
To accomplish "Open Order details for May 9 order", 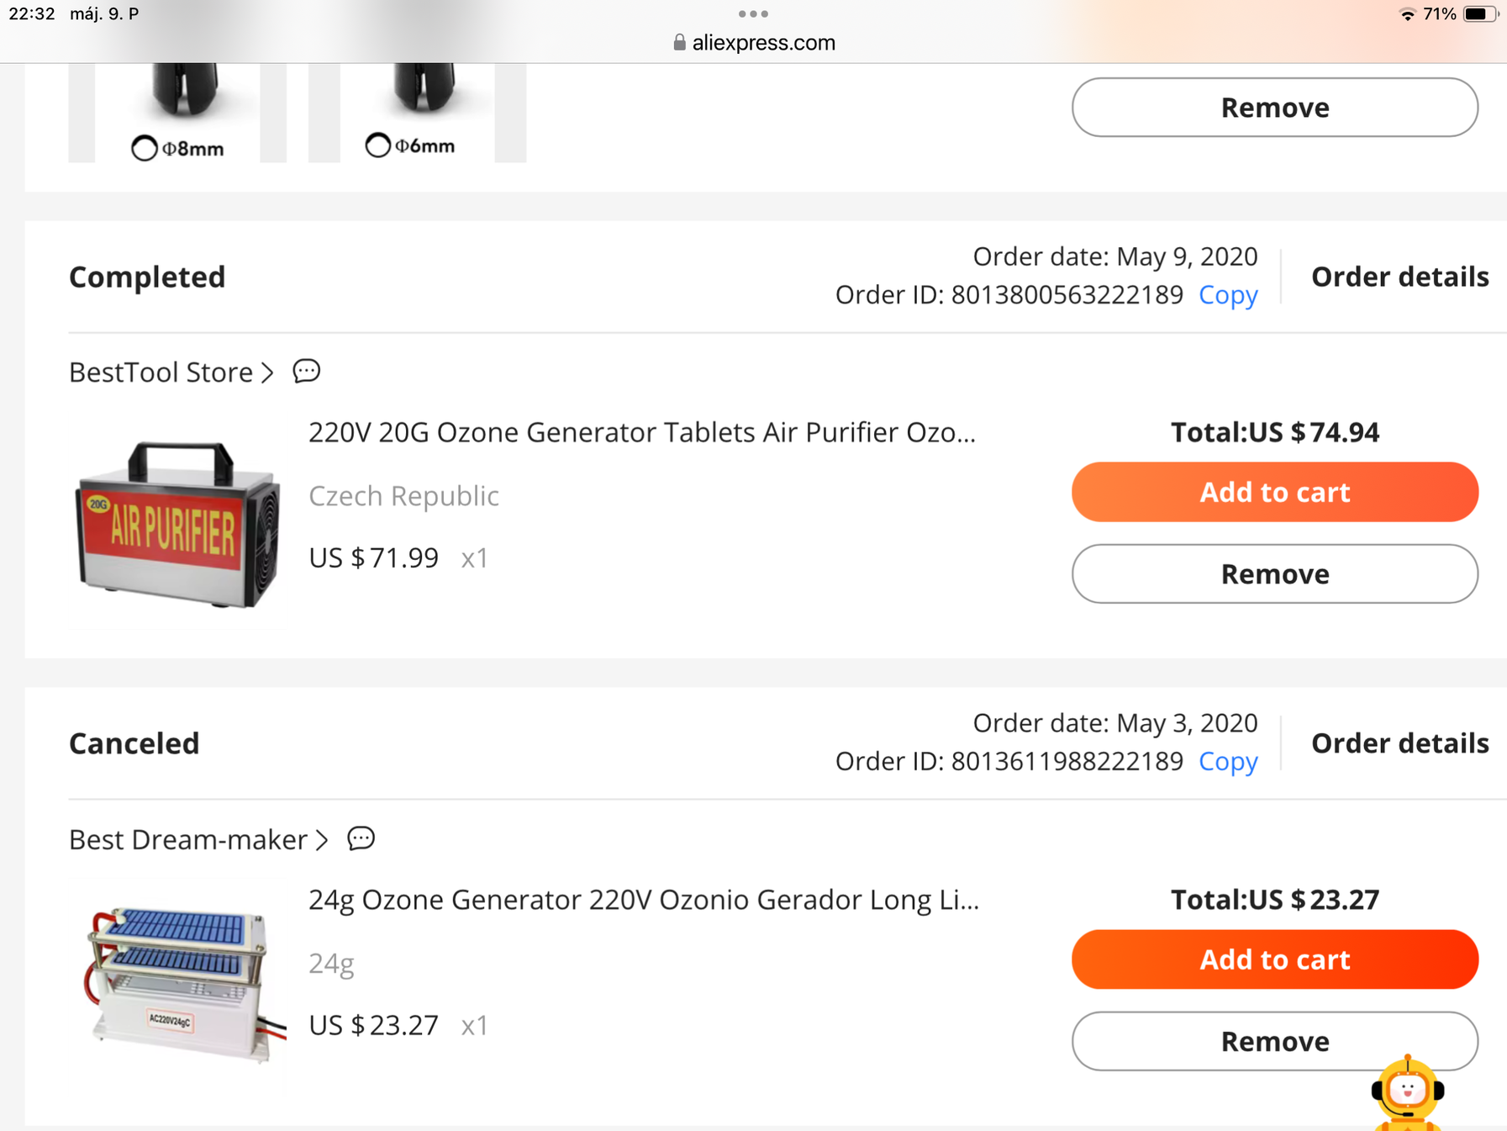I will click(1399, 277).
